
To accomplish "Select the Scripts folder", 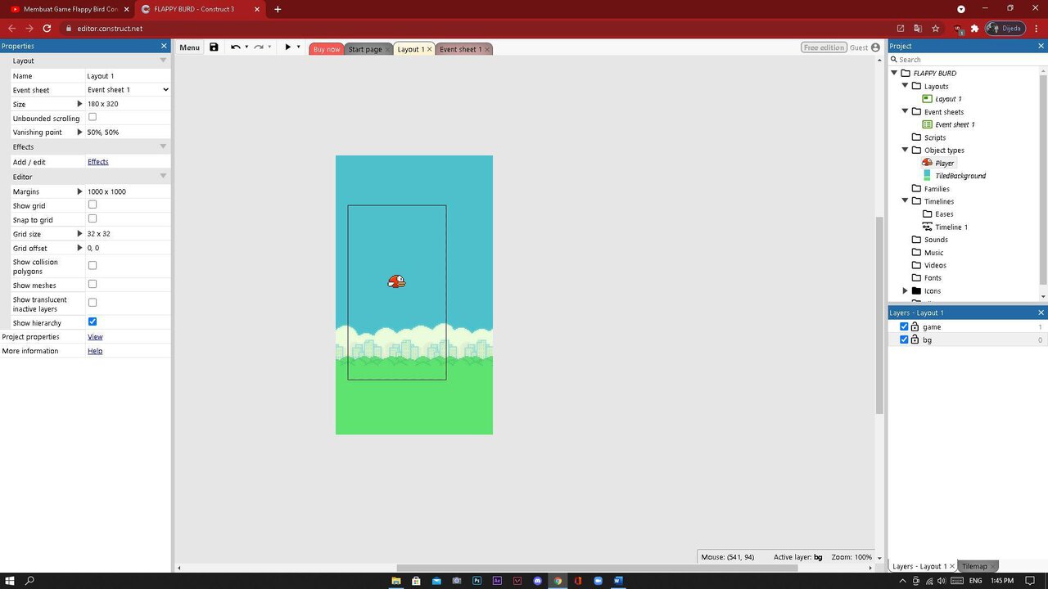I will pyautogui.click(x=928, y=137).
